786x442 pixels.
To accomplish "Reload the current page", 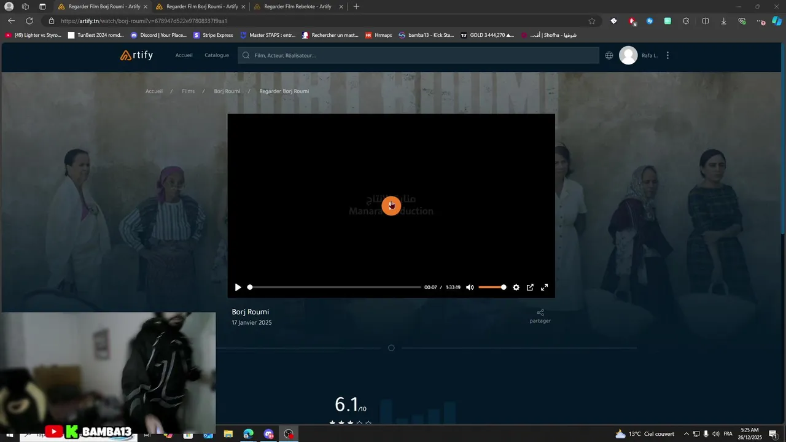I will tap(29, 21).
